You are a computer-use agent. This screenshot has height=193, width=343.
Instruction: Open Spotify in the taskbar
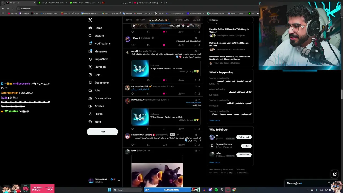pyautogui.click(x=216, y=190)
